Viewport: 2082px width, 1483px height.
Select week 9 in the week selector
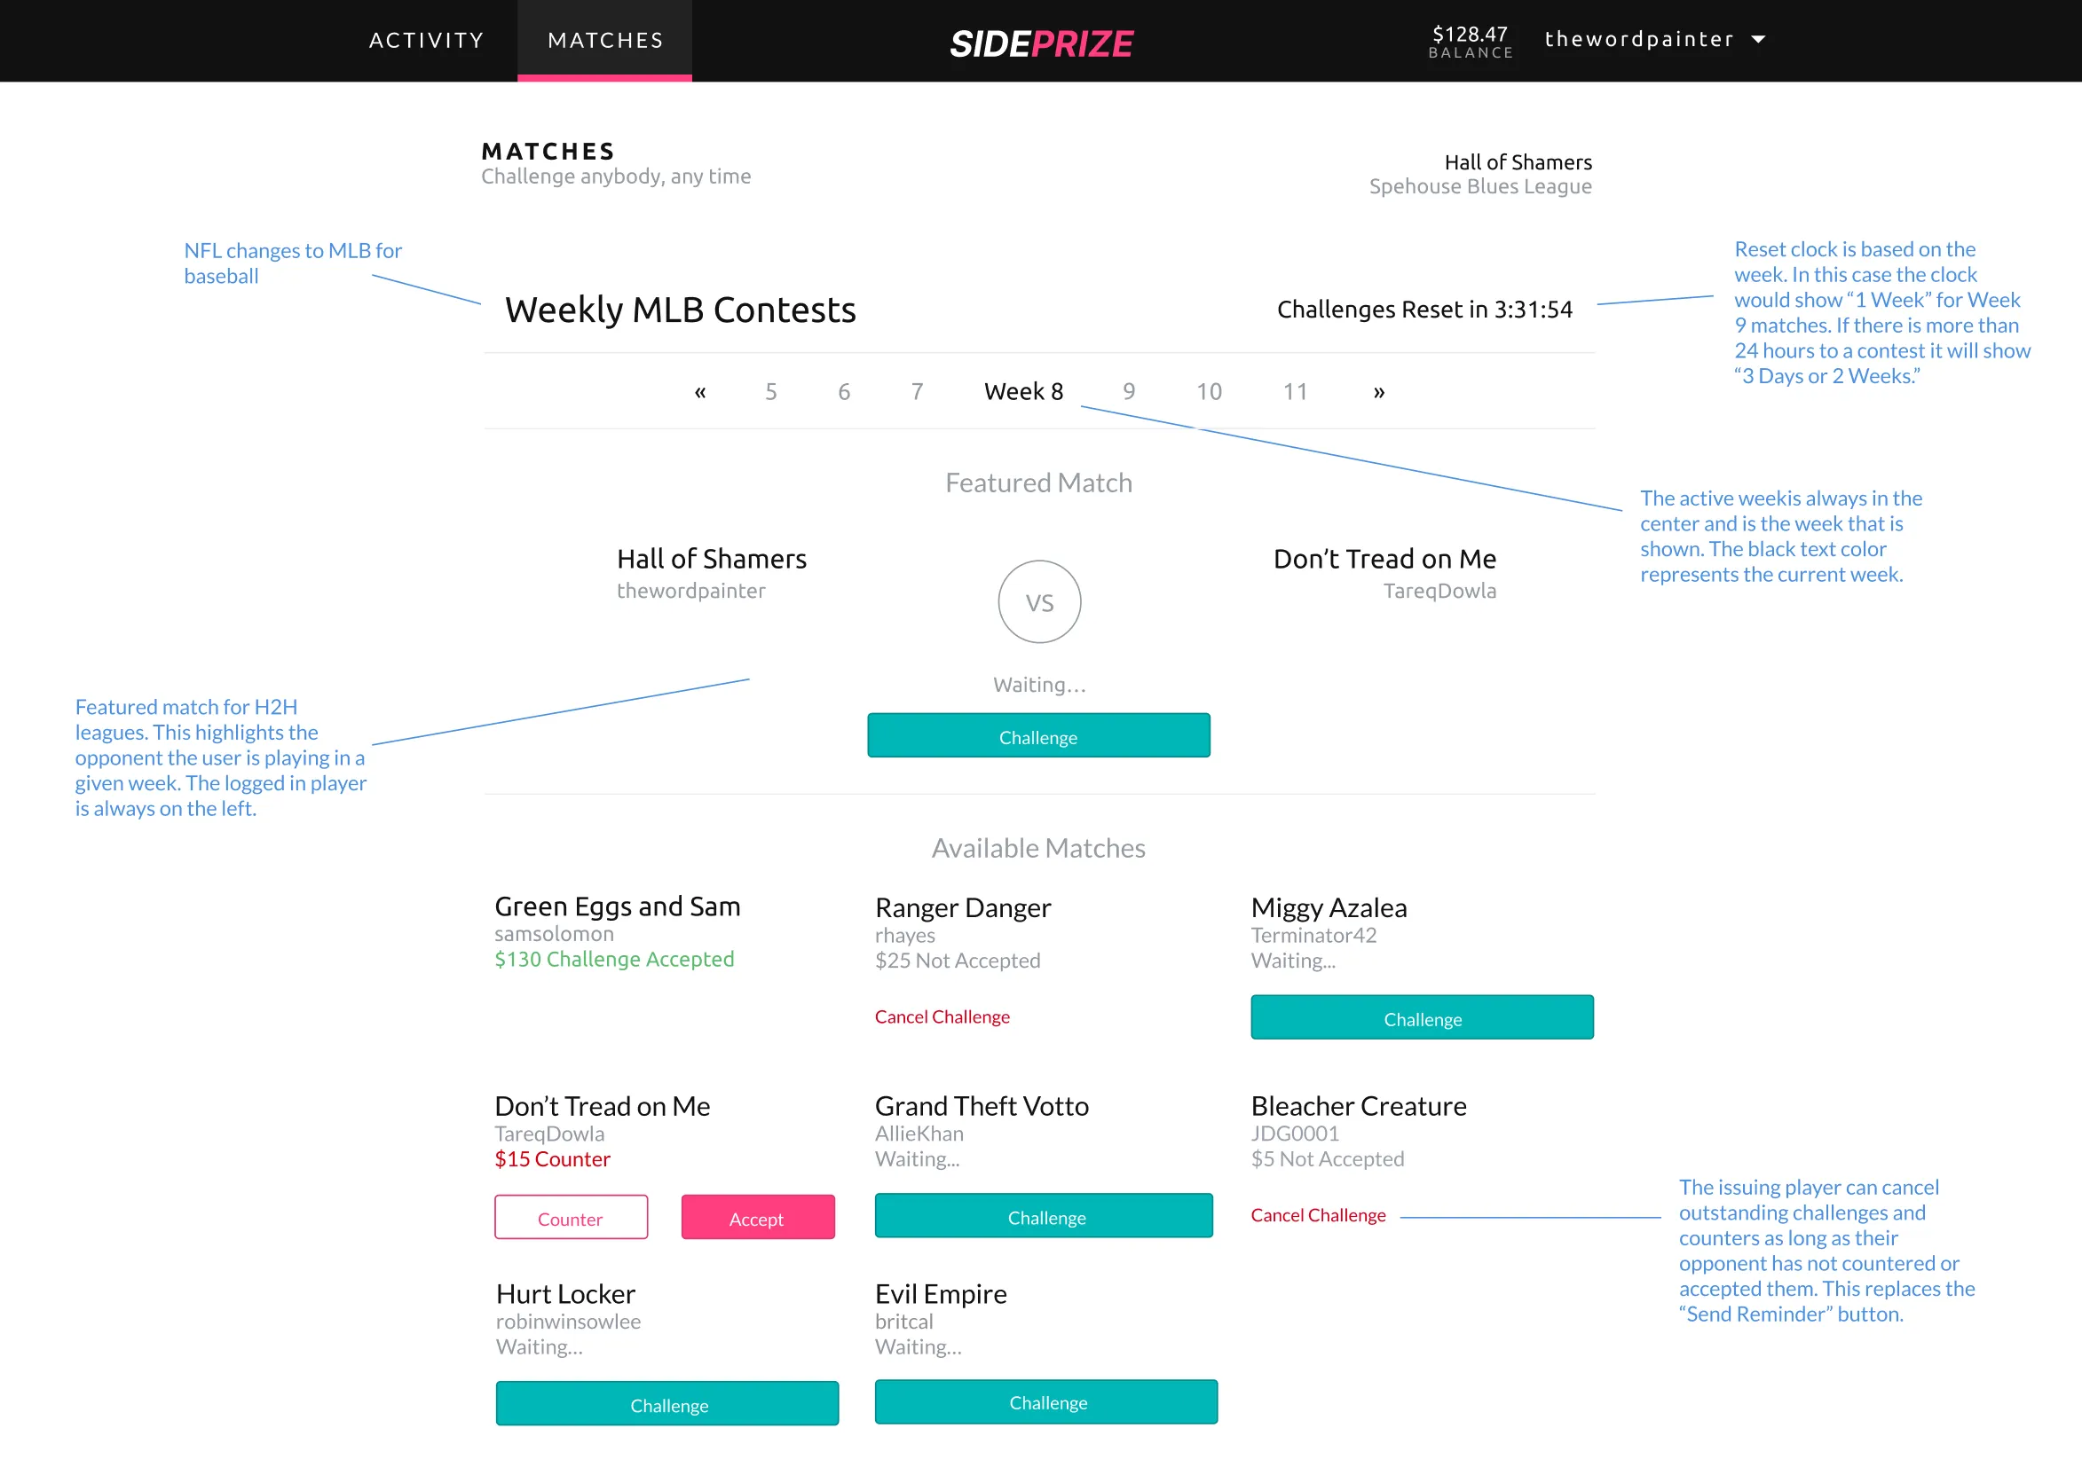pos(1129,392)
